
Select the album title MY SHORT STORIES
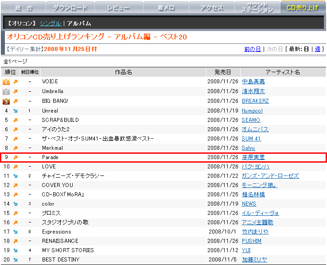click(68, 250)
